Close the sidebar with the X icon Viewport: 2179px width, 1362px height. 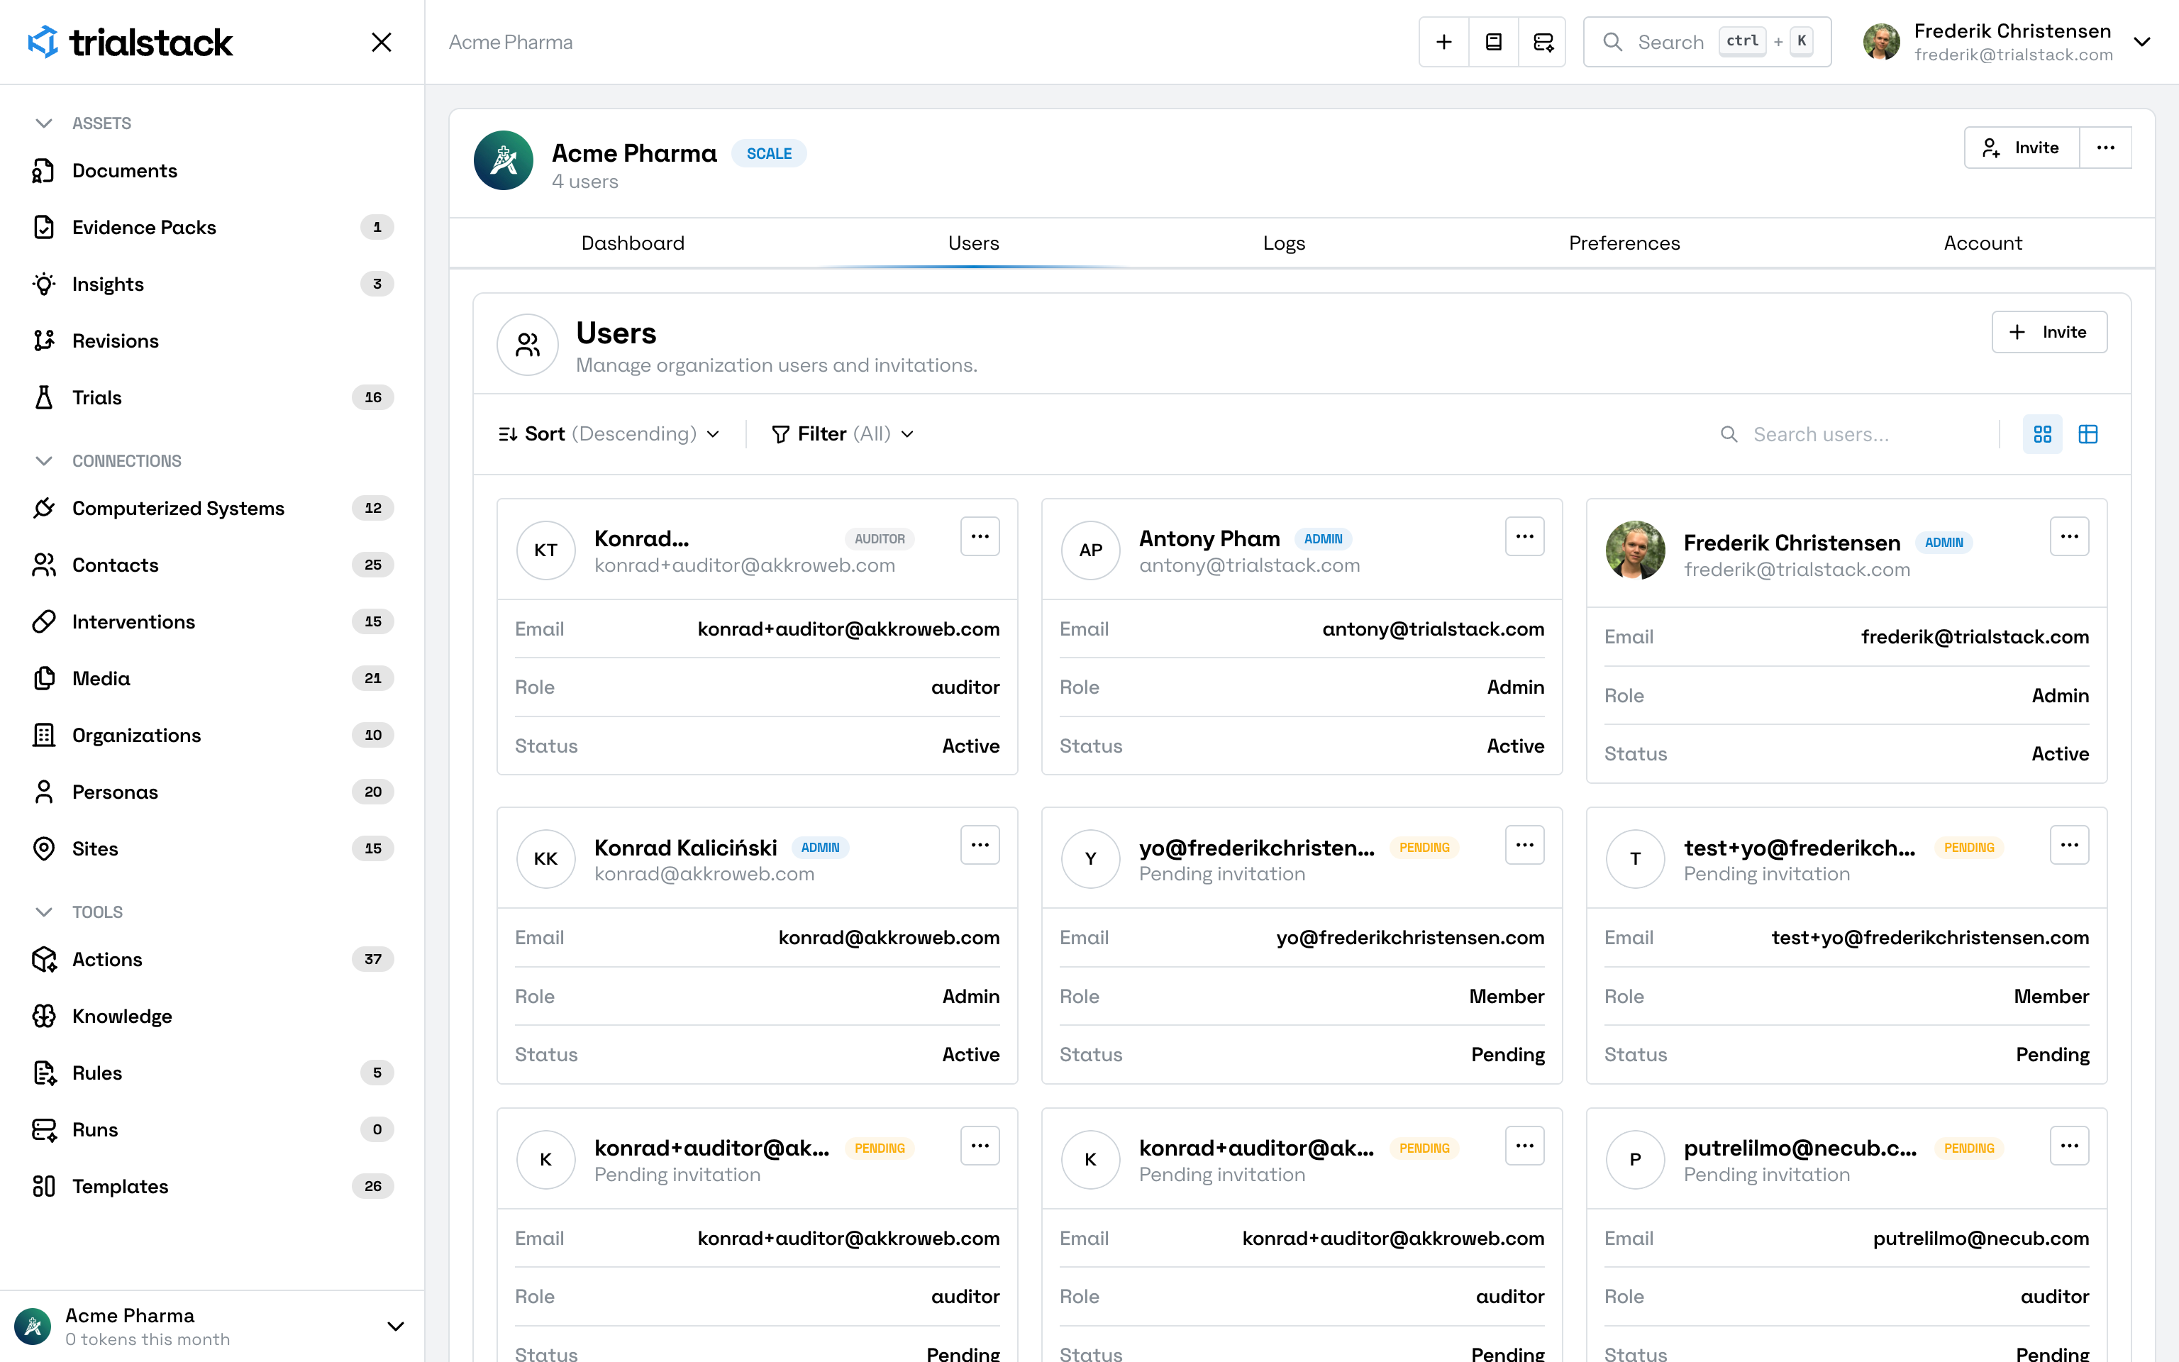click(x=382, y=43)
